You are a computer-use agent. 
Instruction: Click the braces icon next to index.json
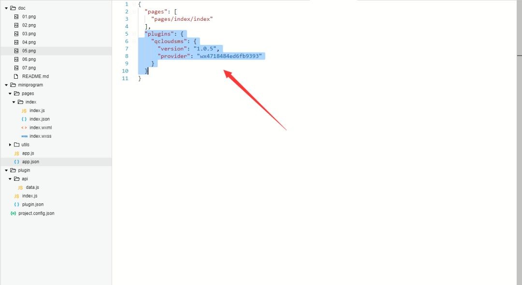[24, 119]
